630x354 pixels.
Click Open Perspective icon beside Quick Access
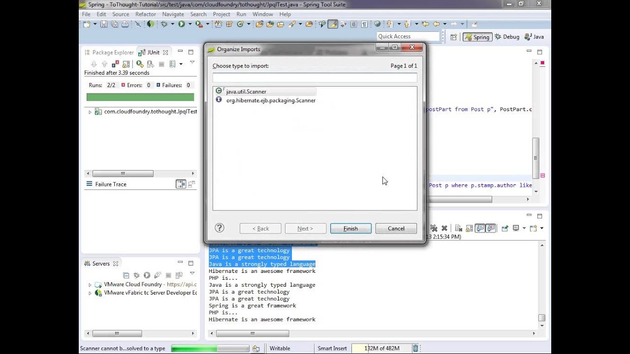[x=454, y=37]
